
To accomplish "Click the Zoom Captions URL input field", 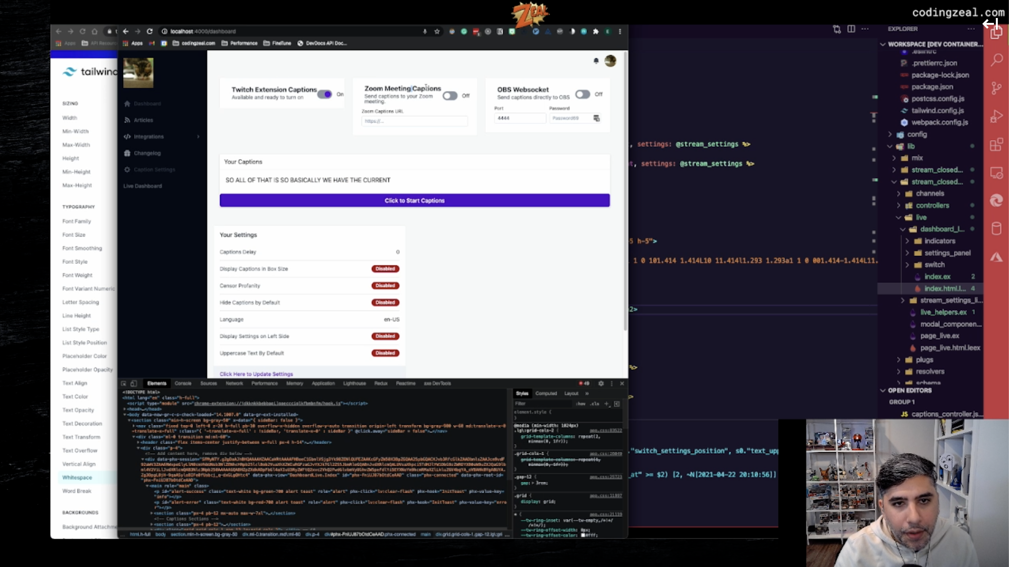I will click(x=414, y=121).
